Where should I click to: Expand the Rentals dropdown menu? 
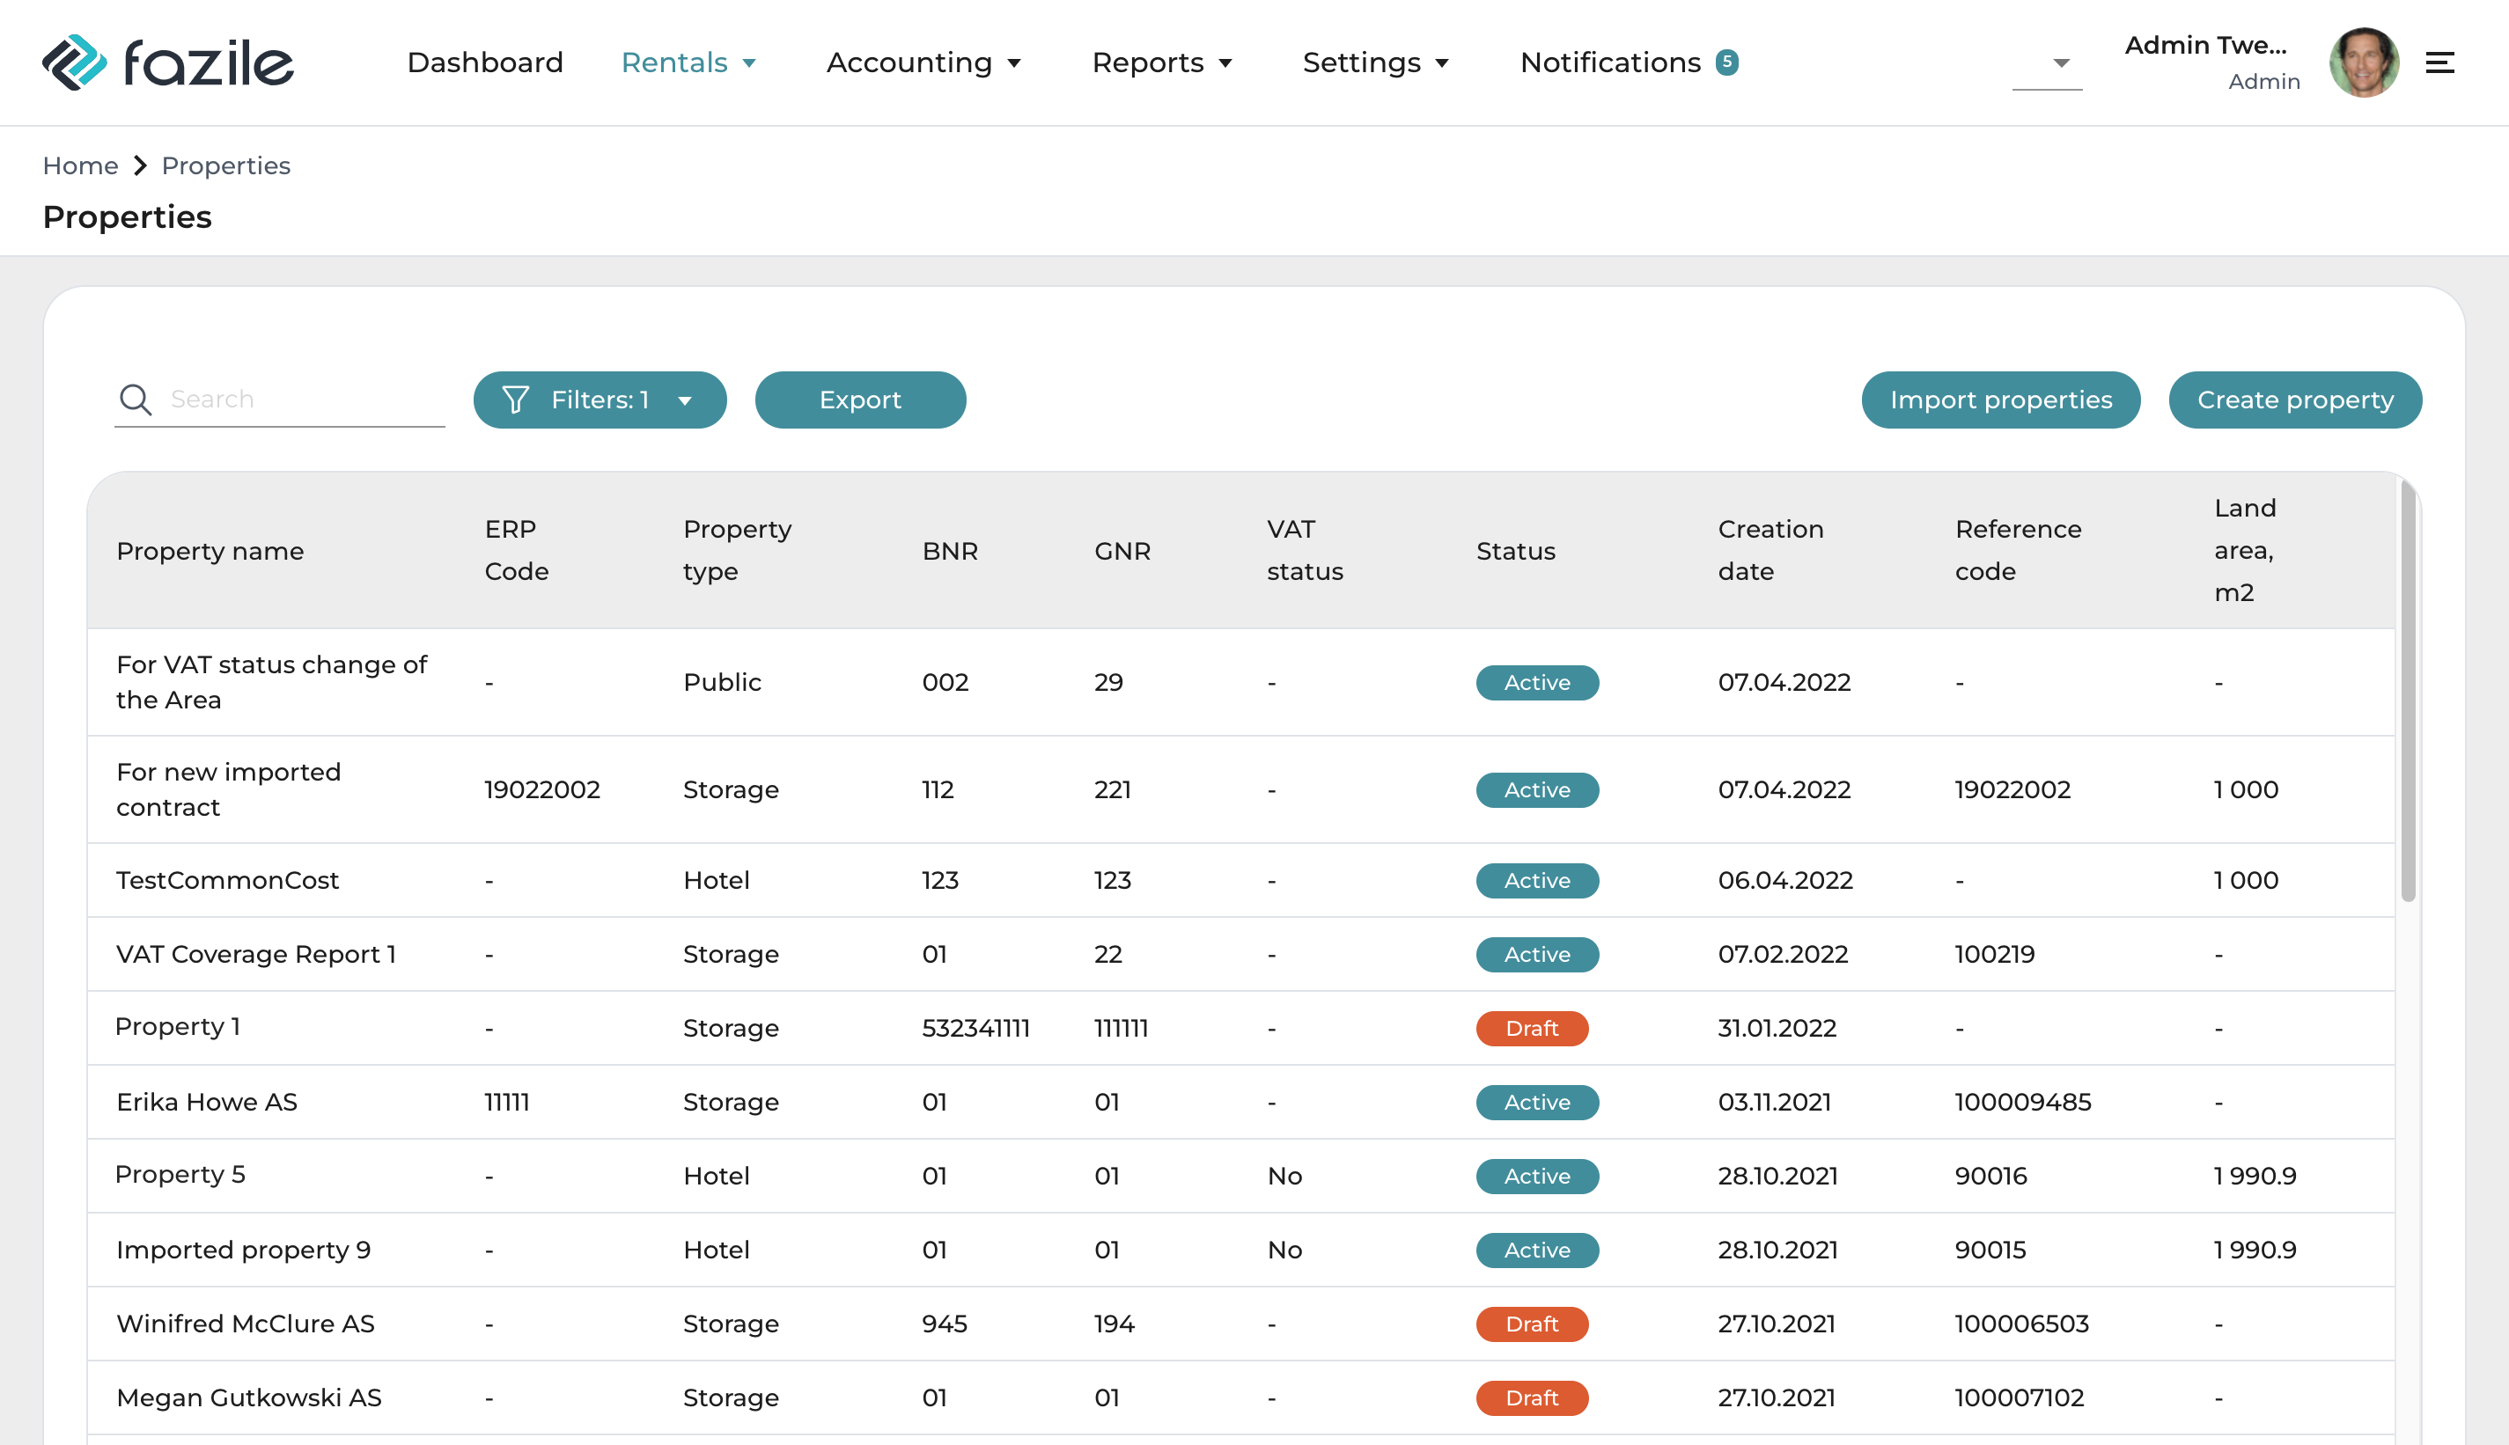point(688,62)
